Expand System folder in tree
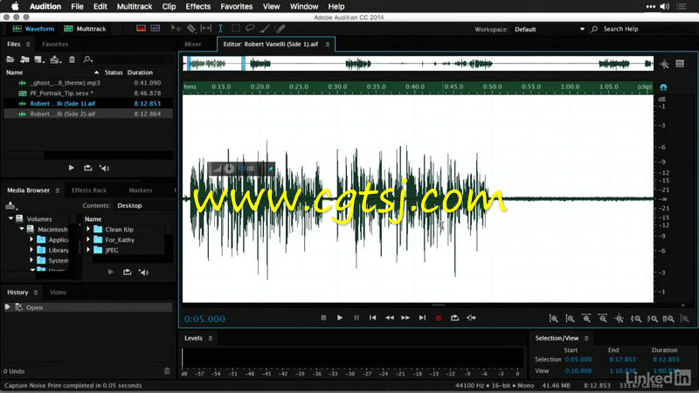699x393 pixels. [31, 259]
